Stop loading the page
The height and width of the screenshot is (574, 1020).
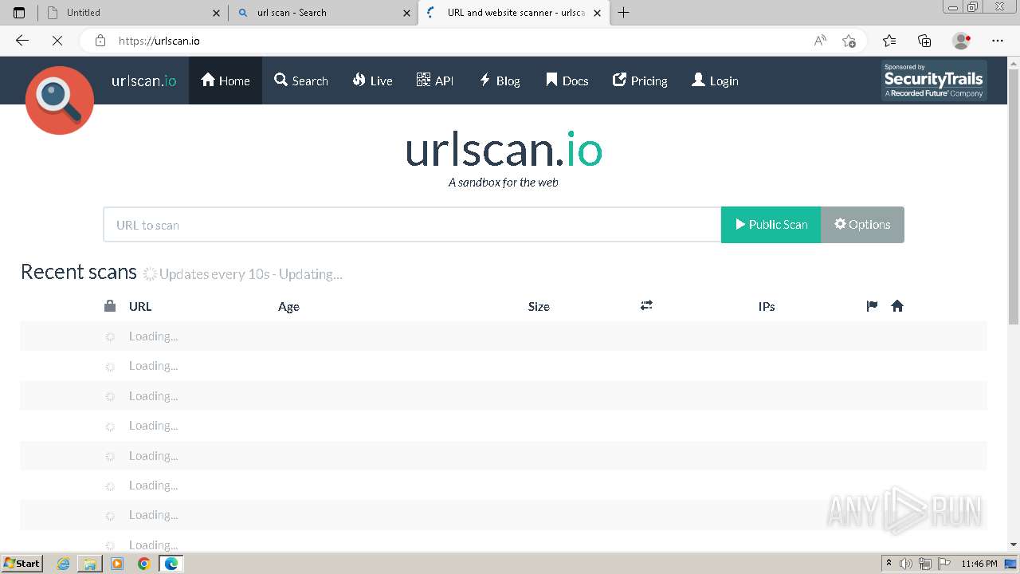point(57,41)
